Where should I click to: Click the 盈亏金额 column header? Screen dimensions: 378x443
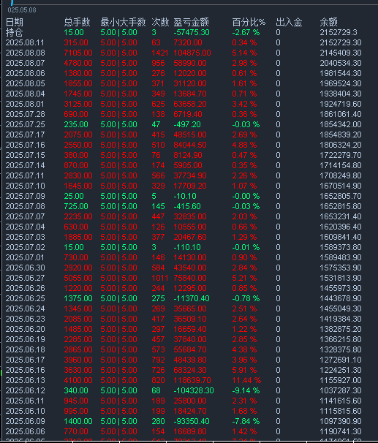click(x=192, y=22)
